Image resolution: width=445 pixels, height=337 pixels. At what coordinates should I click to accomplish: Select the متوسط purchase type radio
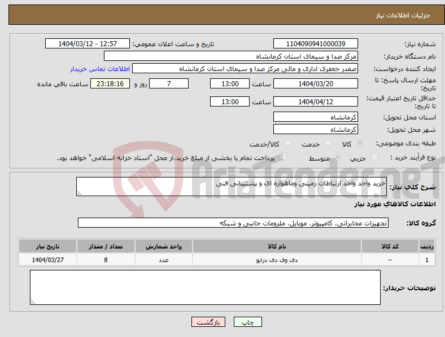coord(338,157)
